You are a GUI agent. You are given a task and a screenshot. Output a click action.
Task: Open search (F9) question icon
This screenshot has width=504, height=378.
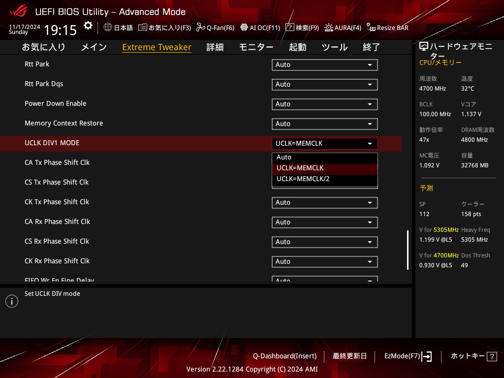coord(289,28)
